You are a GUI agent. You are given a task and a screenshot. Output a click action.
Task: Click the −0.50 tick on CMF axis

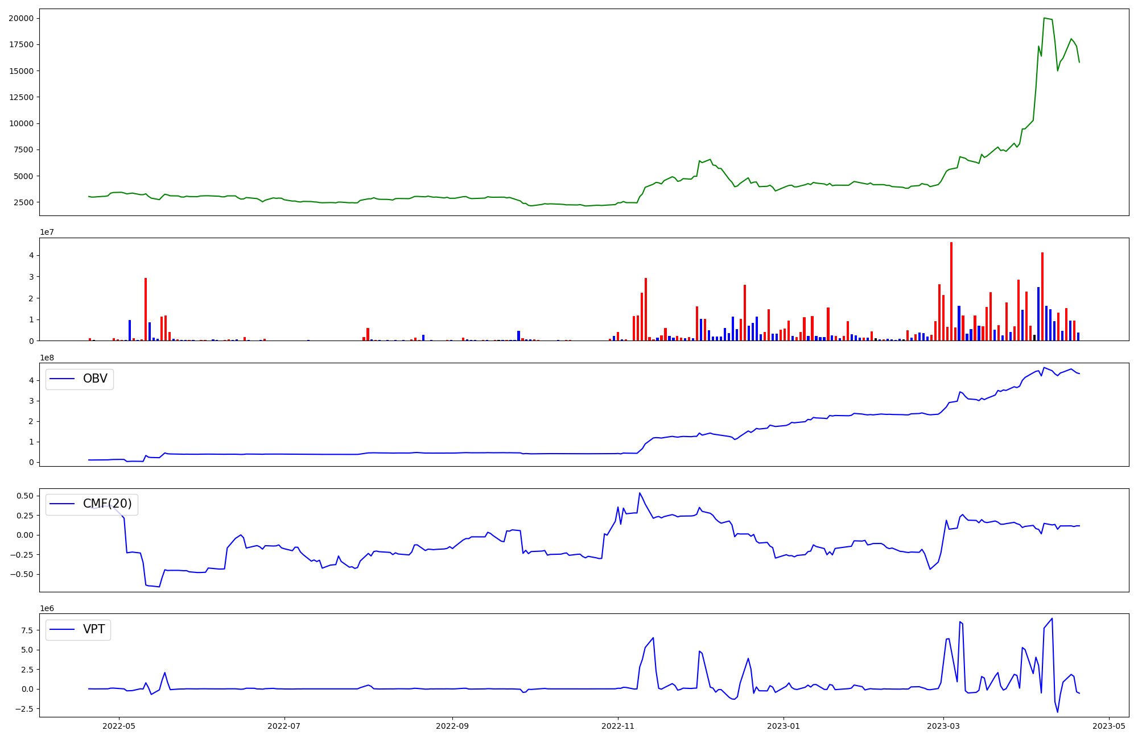(x=22, y=574)
